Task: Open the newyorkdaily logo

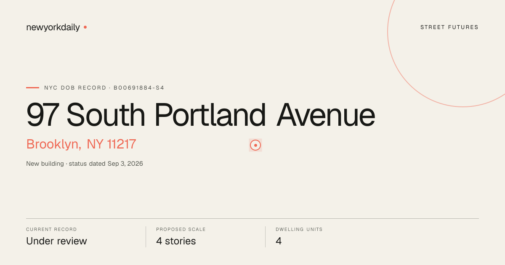Action: click(53, 27)
